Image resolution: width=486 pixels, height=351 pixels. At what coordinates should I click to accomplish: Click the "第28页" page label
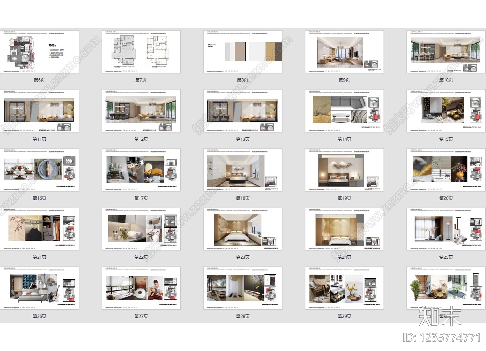coord(243,317)
